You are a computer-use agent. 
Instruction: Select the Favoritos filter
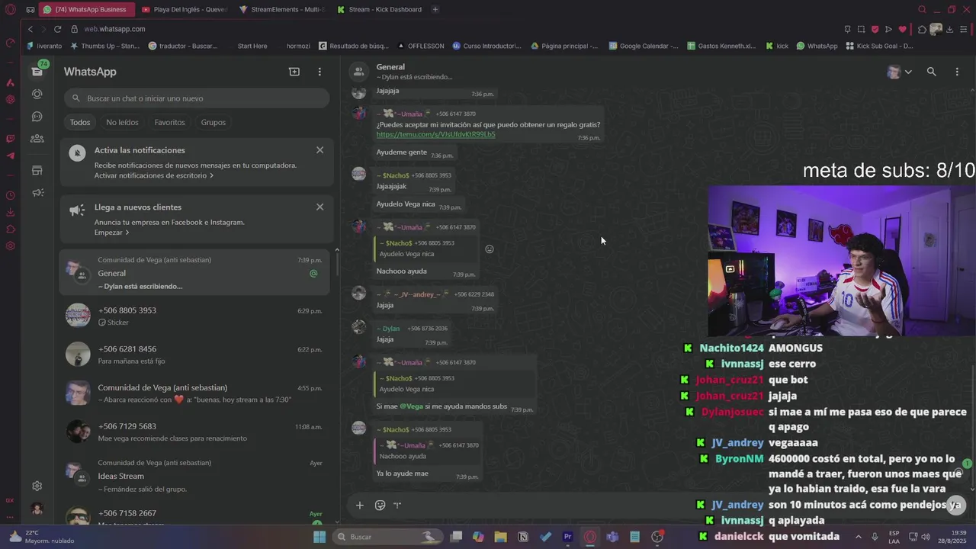click(x=169, y=122)
